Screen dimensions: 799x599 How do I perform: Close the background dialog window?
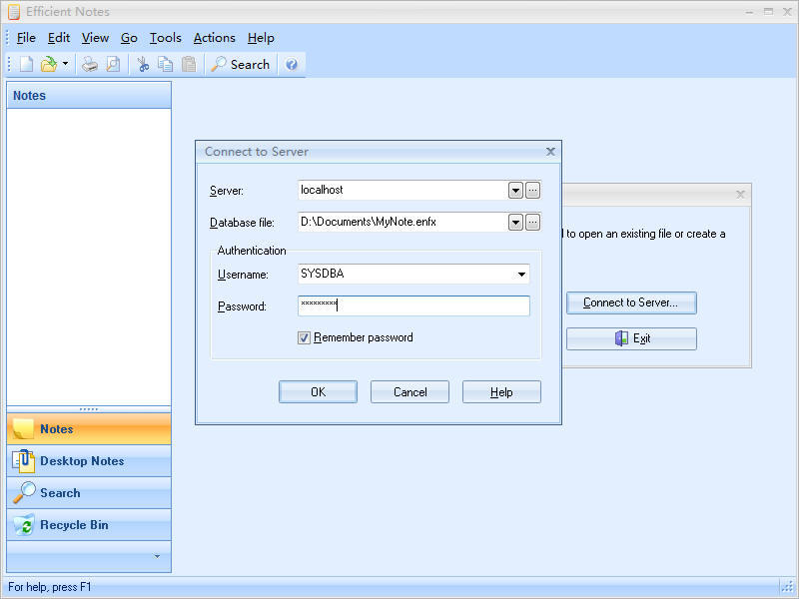coord(741,194)
